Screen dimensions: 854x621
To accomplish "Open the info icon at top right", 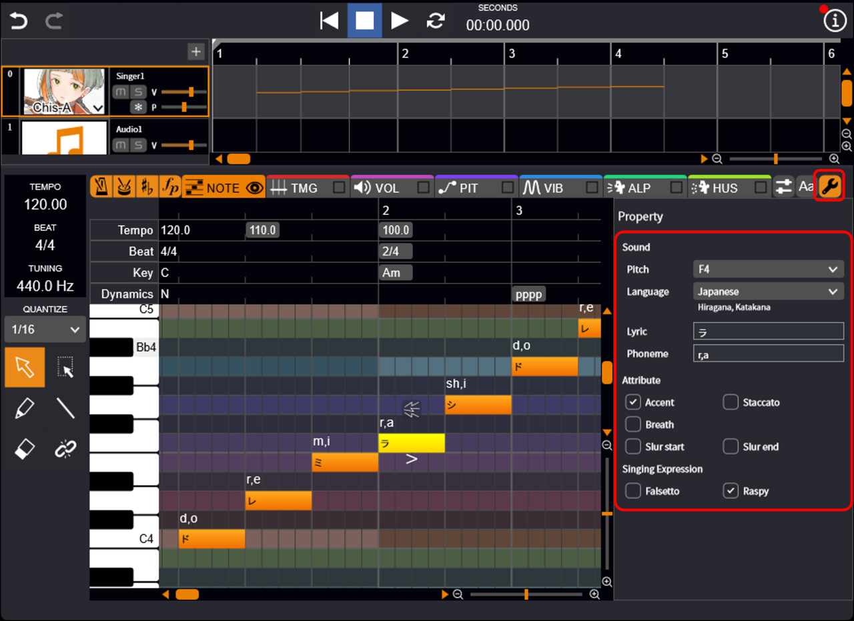I will [x=835, y=21].
